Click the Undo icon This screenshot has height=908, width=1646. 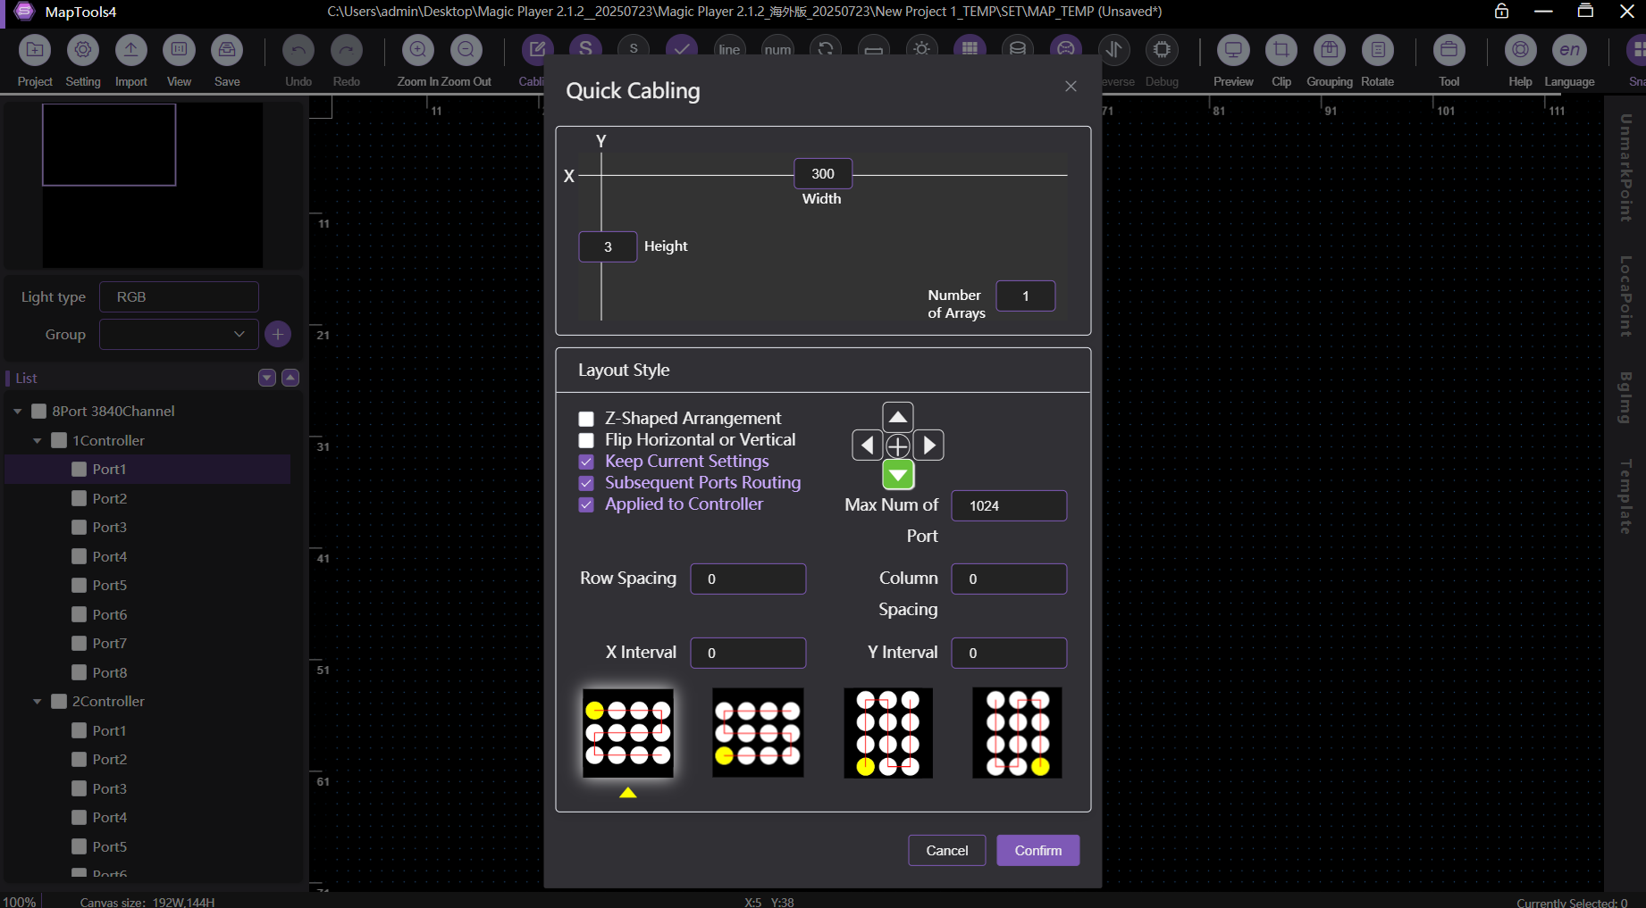point(298,50)
